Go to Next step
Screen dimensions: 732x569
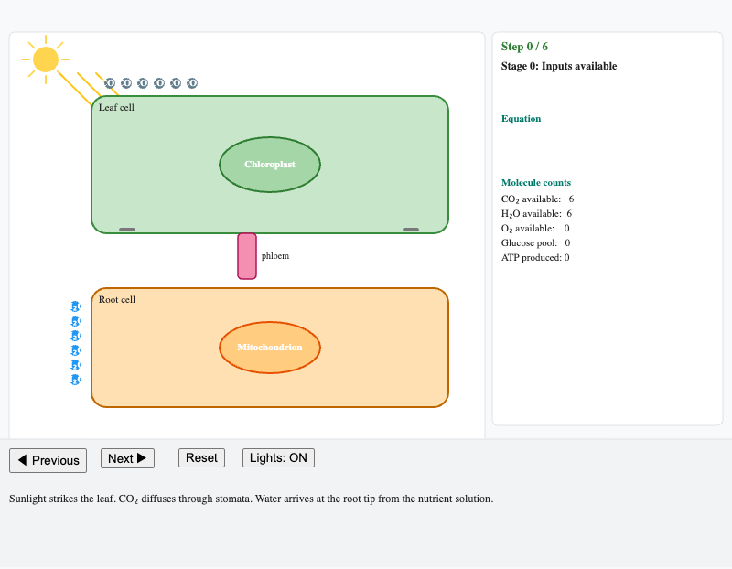coord(127,458)
